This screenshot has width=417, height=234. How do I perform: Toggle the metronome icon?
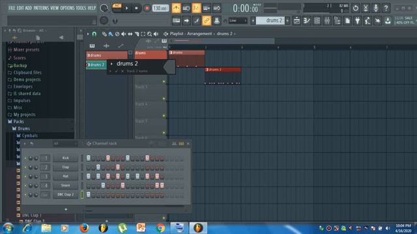click(176, 8)
